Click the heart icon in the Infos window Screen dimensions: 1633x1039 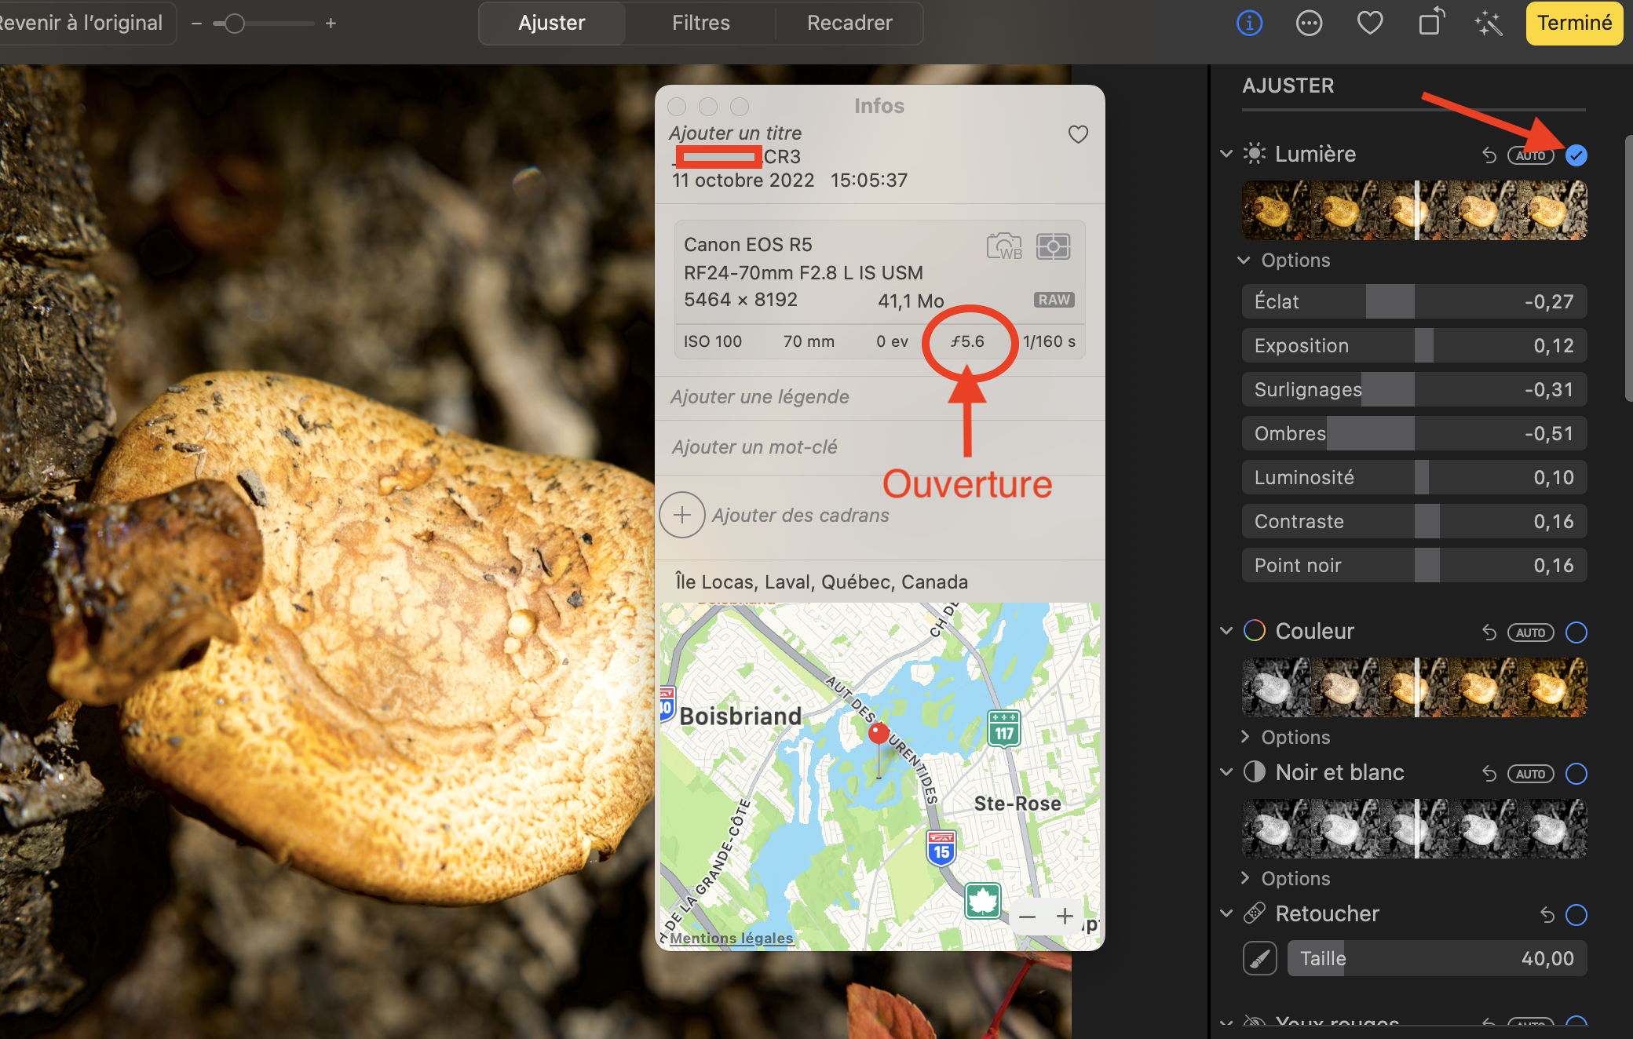click(x=1078, y=134)
